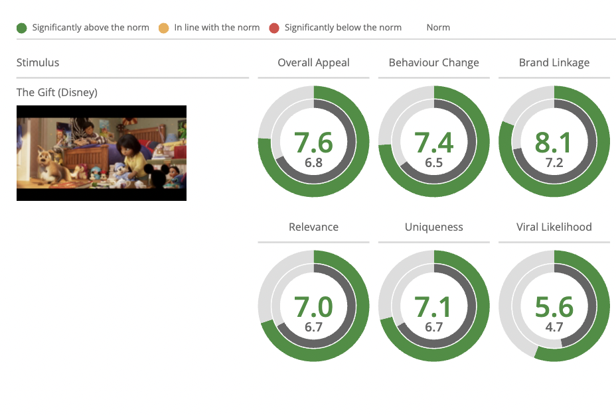Click the 'Viral Likelihood' metric heading
Image resolution: width=616 pixels, height=415 pixels.
coord(554,227)
